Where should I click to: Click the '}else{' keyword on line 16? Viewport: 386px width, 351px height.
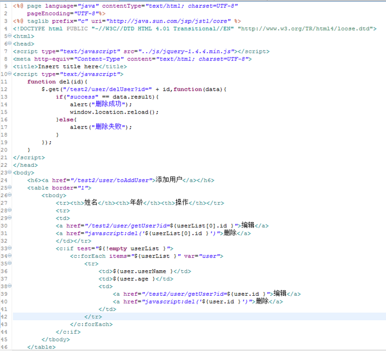(67, 119)
